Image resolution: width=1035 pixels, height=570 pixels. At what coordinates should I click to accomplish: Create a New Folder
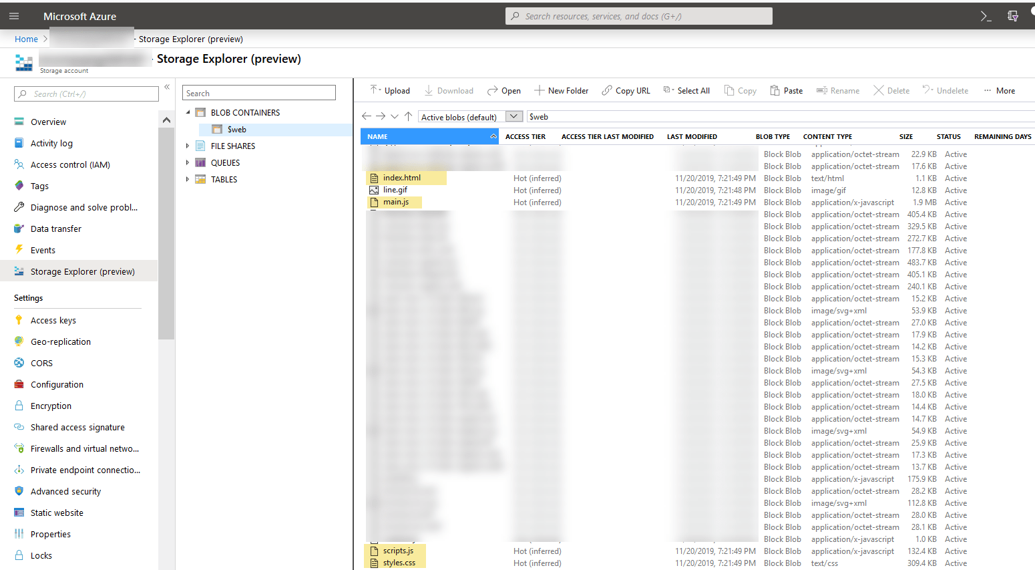(x=562, y=90)
